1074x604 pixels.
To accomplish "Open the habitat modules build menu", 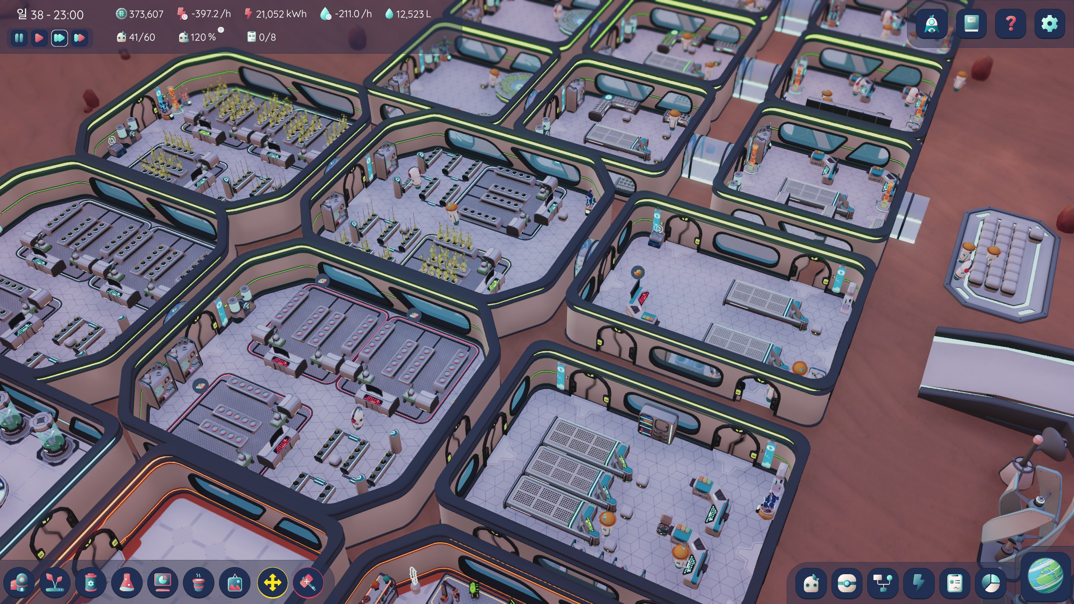I will pos(19,583).
